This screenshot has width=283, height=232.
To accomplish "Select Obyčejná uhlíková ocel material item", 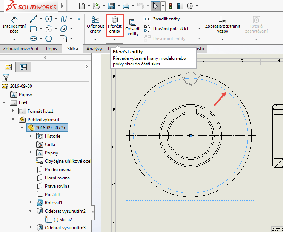I will [63, 161].
